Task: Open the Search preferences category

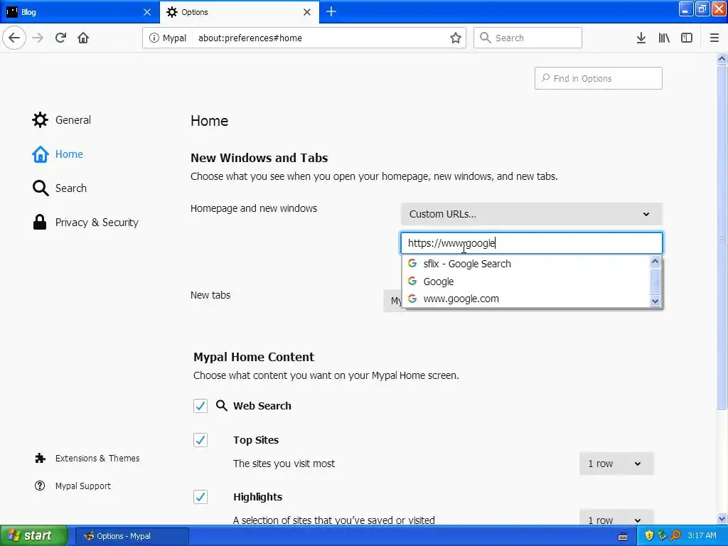Action: [x=60, y=188]
